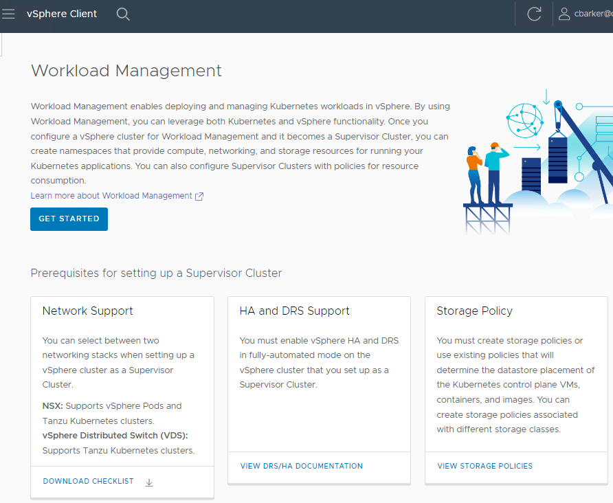Screen dimensions: 613x503
Task: Open VIEW DRS/HA DOCUMENTATION link
Action: [x=301, y=466]
